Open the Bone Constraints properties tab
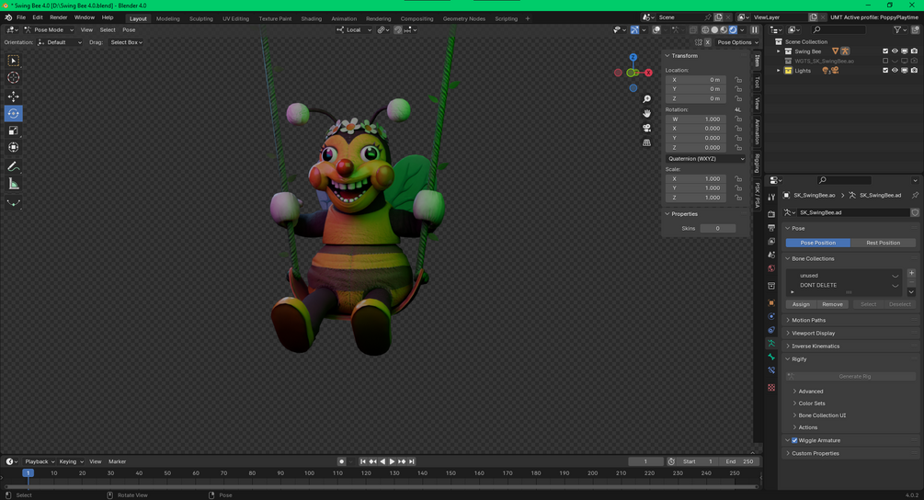This screenshot has height=500, width=924. tap(771, 370)
